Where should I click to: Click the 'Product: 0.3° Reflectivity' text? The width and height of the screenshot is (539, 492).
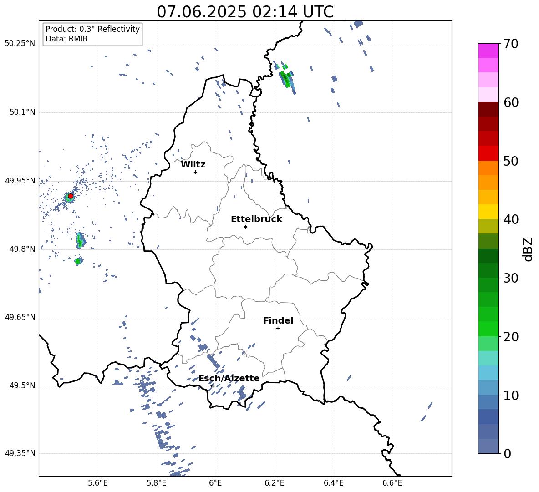coord(92,29)
